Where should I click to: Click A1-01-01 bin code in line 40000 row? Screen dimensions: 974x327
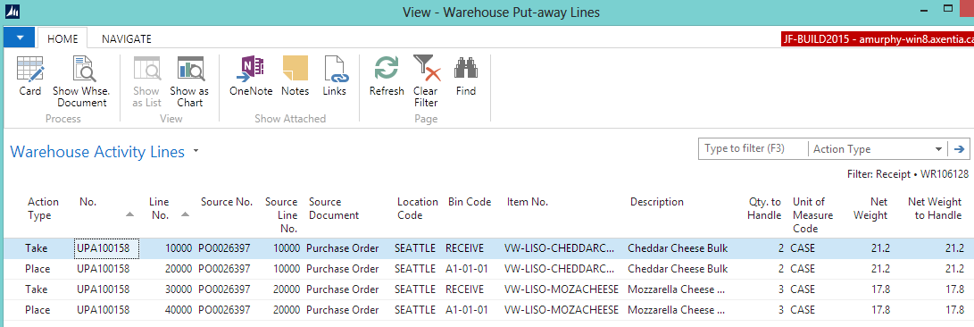[x=467, y=310]
